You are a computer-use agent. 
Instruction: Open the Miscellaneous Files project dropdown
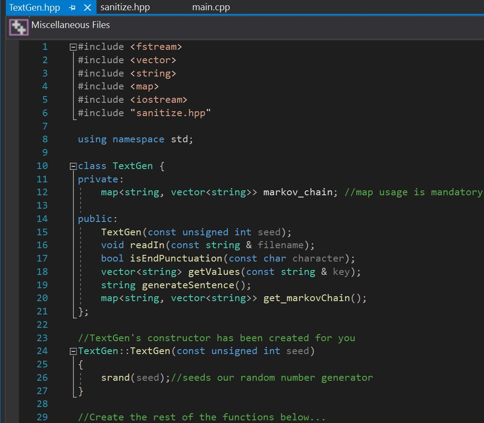70,24
